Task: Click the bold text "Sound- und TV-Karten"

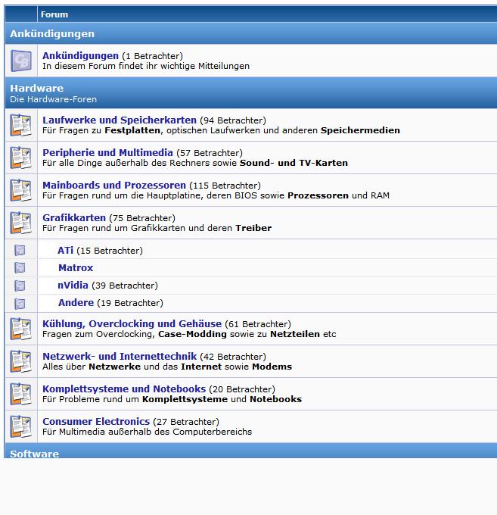Action: coord(294,163)
